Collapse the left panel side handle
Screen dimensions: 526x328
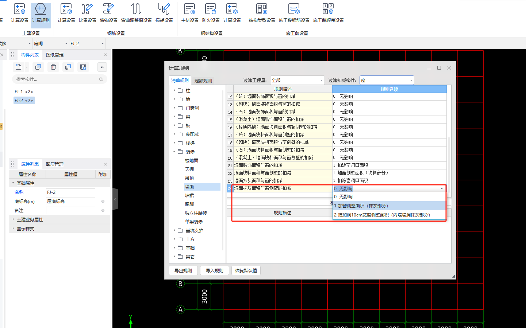tap(115, 199)
